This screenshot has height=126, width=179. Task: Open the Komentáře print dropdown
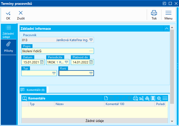pos(135,98)
